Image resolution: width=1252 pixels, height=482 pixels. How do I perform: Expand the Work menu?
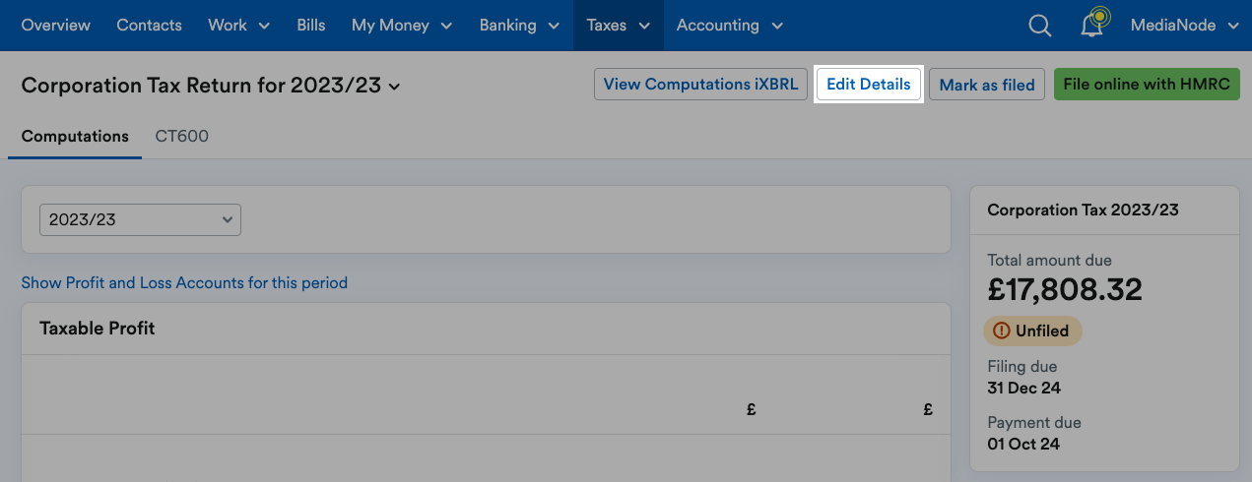[238, 26]
